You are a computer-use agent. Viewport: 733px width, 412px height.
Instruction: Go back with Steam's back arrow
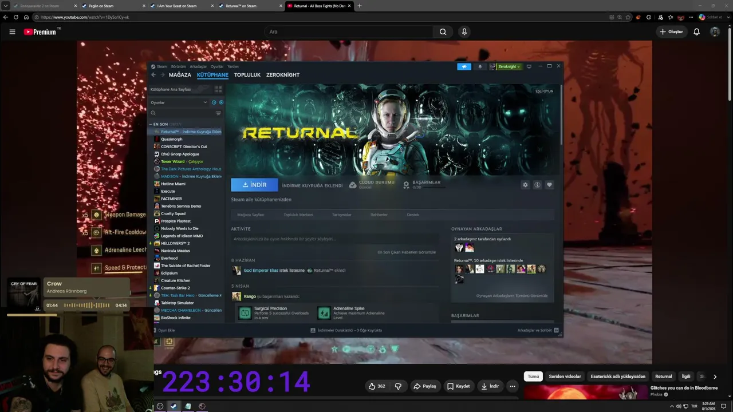153,75
